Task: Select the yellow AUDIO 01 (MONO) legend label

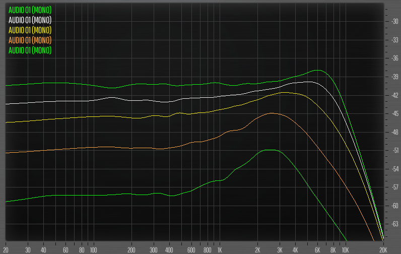Action: point(30,30)
